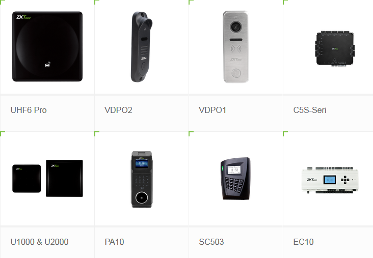Follow the C5S-Seri product name link

(x=310, y=110)
